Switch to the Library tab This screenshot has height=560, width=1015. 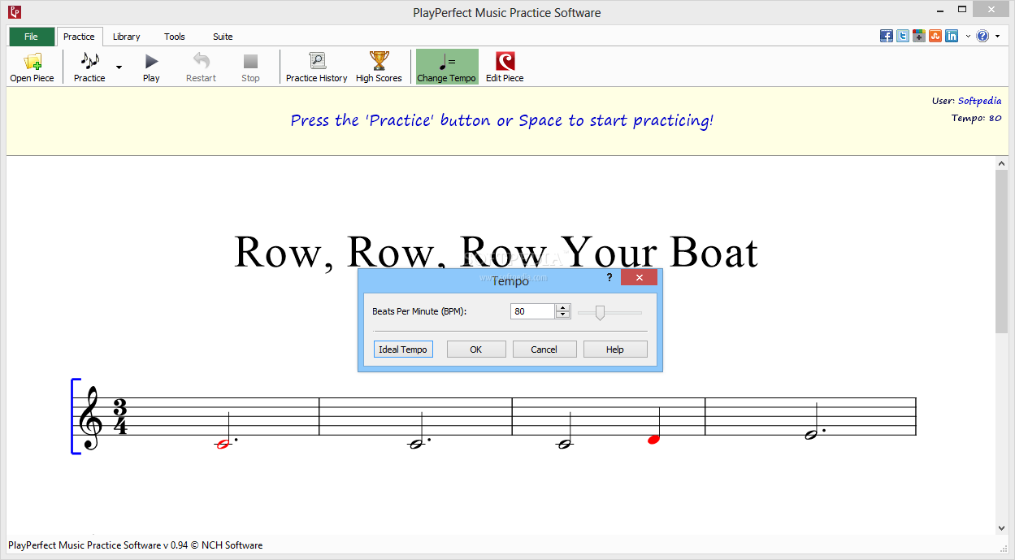[x=127, y=37]
